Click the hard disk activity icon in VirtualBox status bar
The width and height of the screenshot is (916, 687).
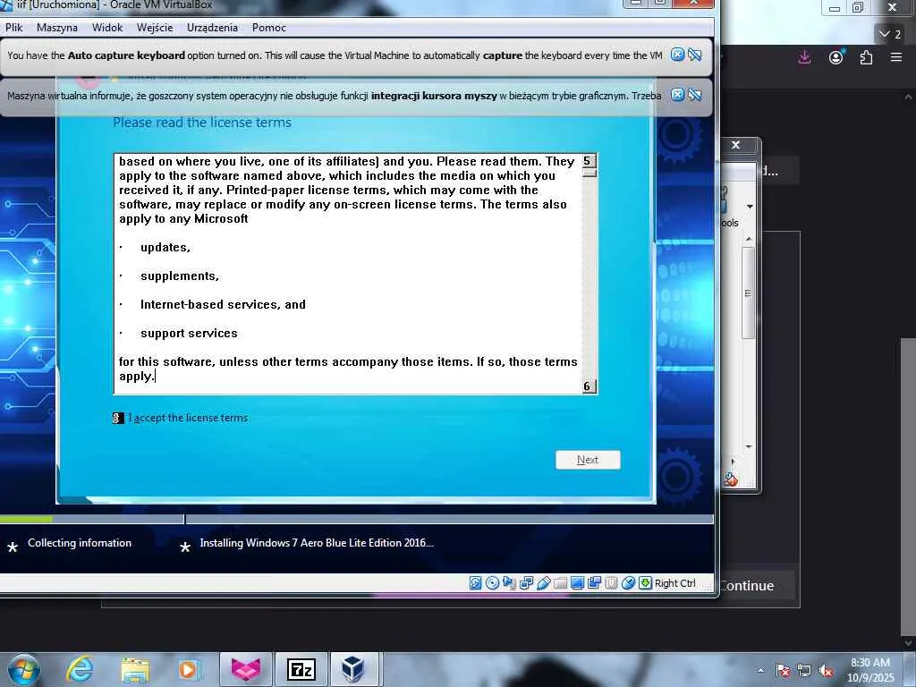(476, 583)
